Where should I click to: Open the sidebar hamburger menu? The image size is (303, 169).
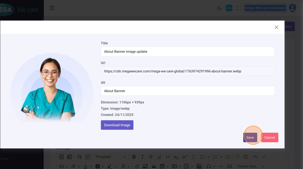[x=52, y=8]
